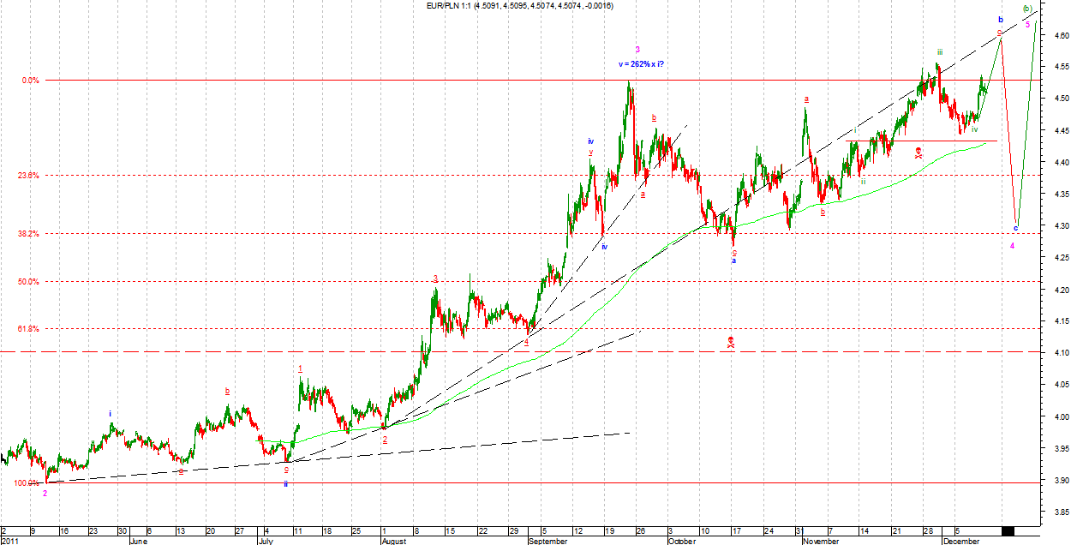This screenshot has height=545, width=1071.
Task: Select the 0.0% Fibonacci level label
Action: (x=31, y=81)
